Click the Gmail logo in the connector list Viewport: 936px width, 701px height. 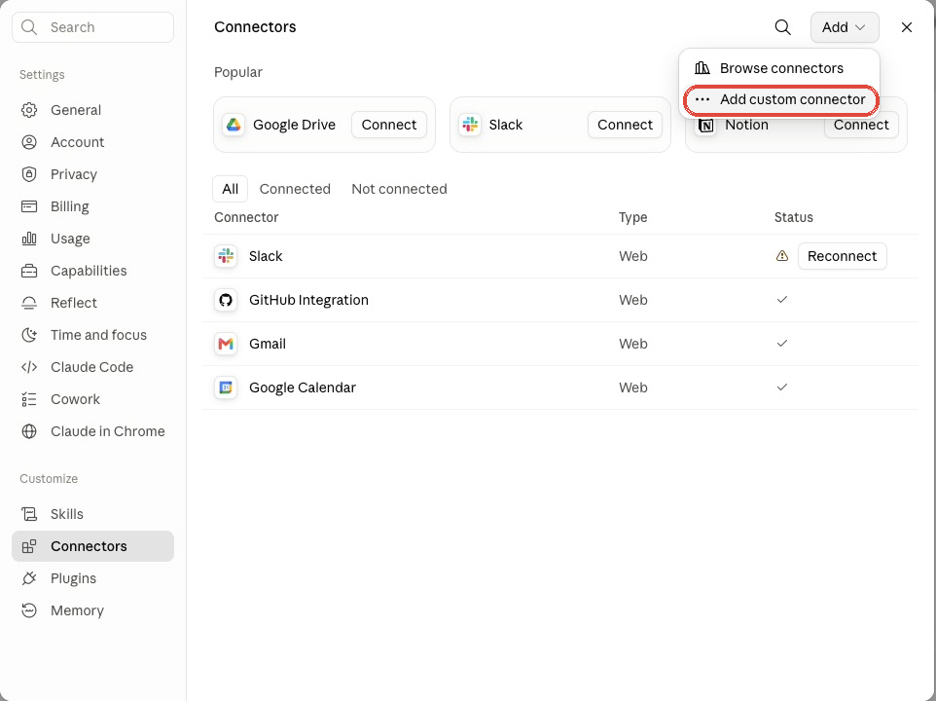[x=226, y=344]
